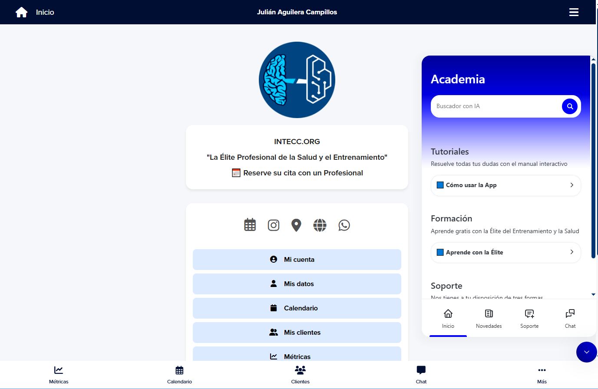Switch to Chat tab in widget
The width and height of the screenshot is (598, 389).
(570, 319)
